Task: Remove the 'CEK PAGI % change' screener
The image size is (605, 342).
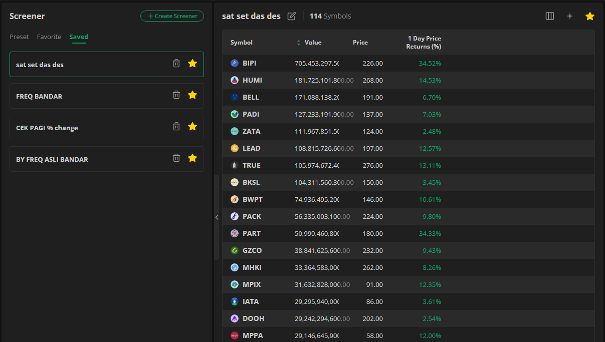Action: tap(176, 127)
